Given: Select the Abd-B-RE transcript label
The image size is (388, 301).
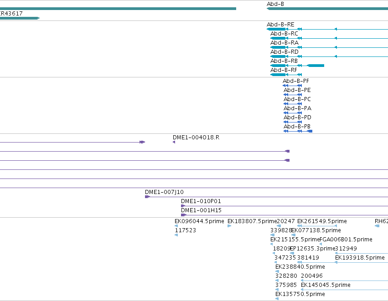Looking at the screenshot, I should pos(280,25).
